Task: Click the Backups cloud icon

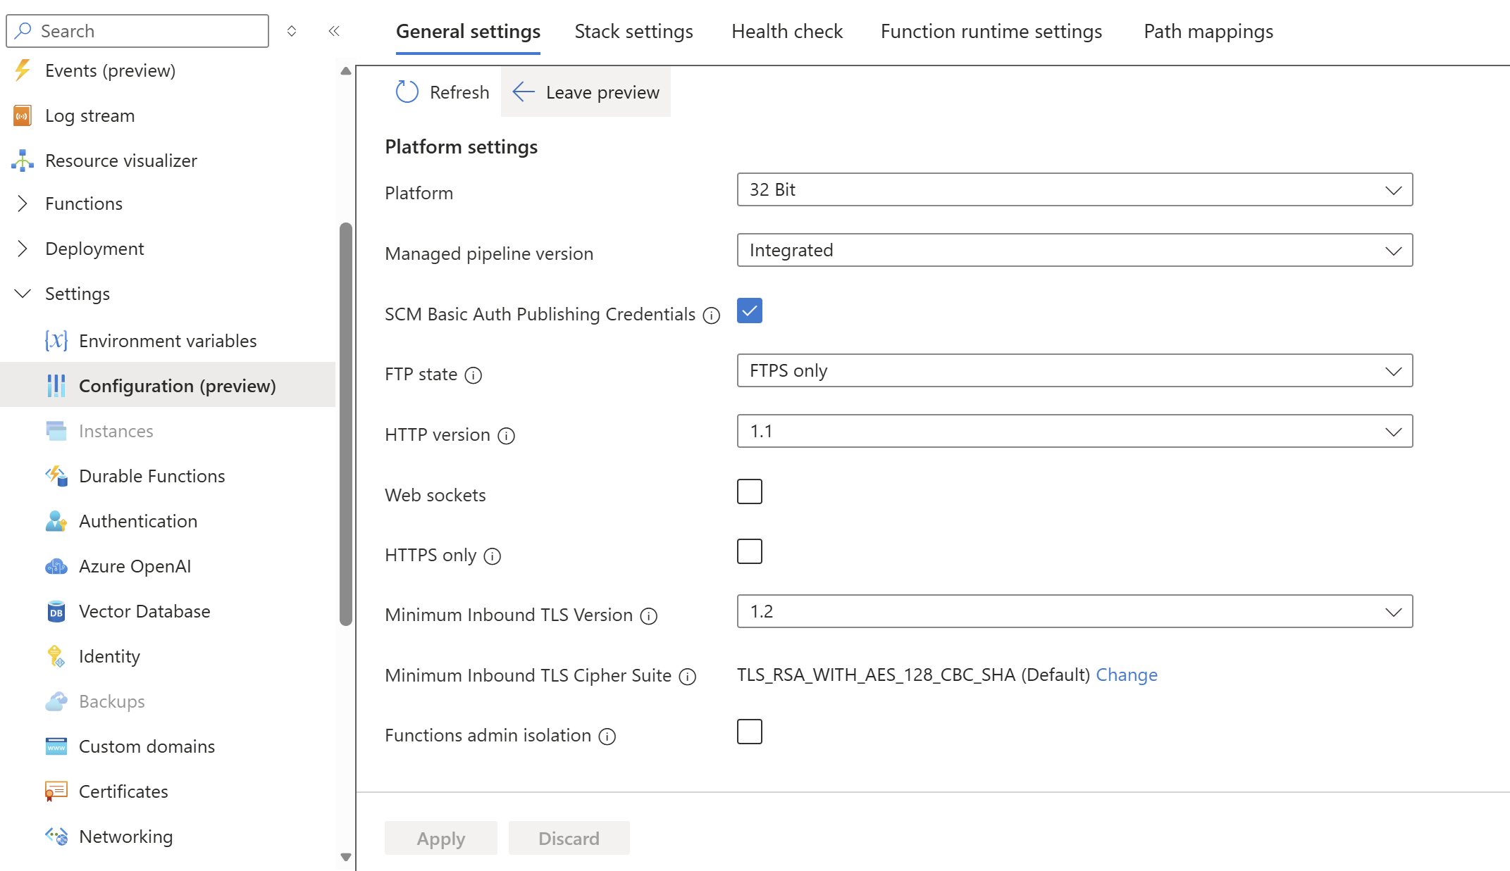Action: point(56,701)
